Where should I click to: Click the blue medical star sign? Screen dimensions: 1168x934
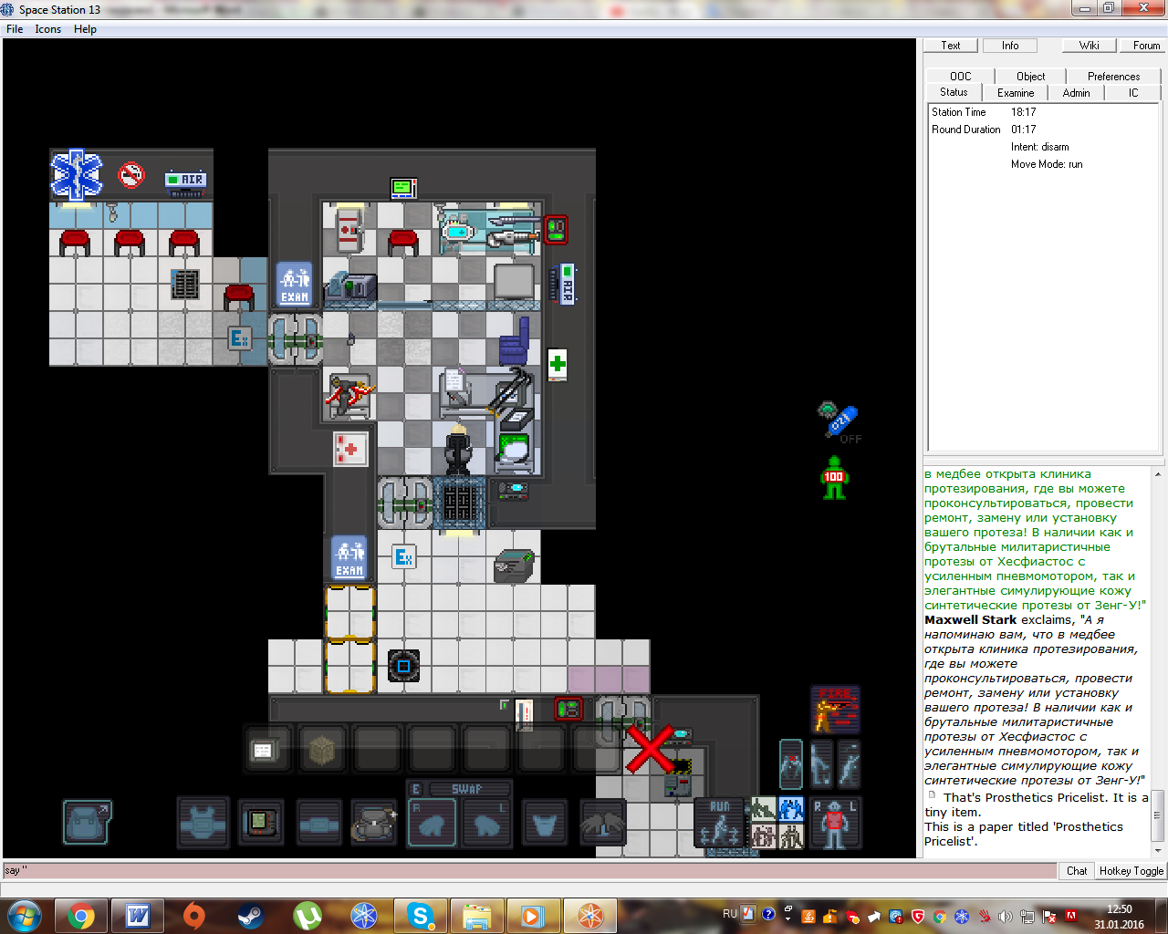(x=77, y=175)
